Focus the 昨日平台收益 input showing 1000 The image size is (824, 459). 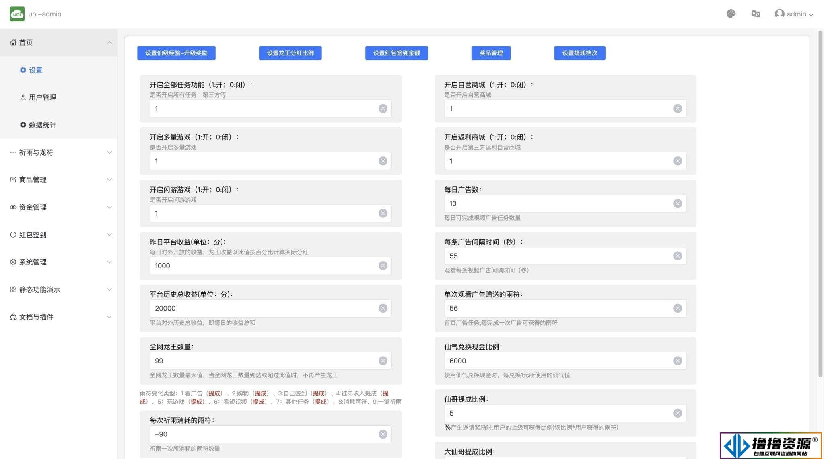270,266
